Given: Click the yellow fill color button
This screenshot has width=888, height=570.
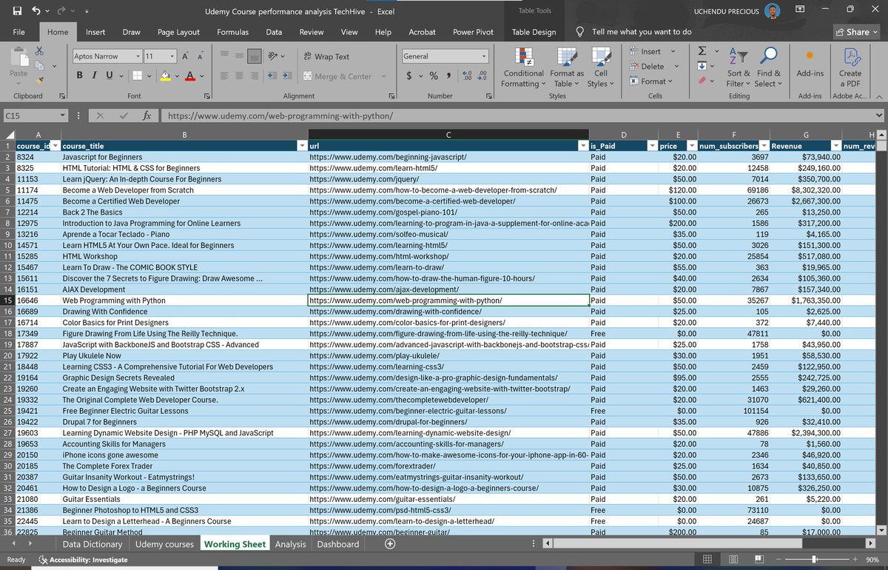Looking at the screenshot, I should click(165, 76).
